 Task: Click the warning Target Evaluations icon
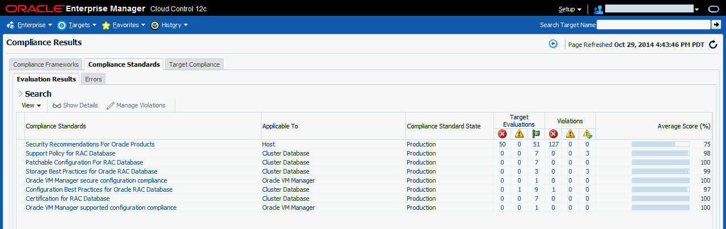click(x=519, y=134)
